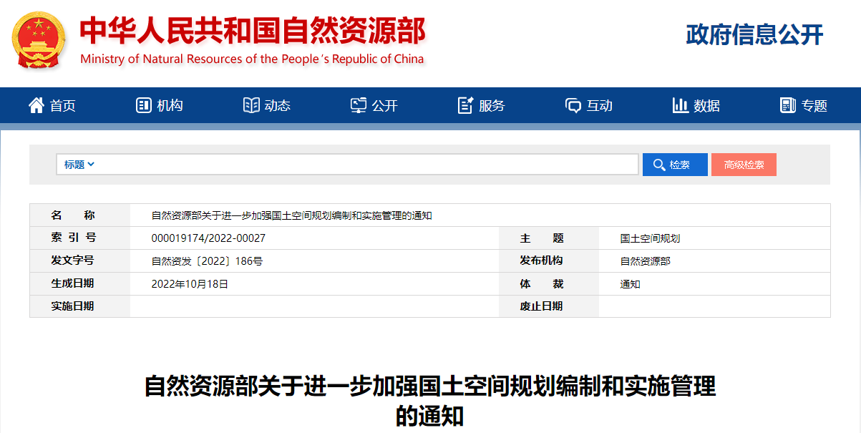
Task: Click the document number 自然资发〔2022〕186号
Action: coord(208,261)
